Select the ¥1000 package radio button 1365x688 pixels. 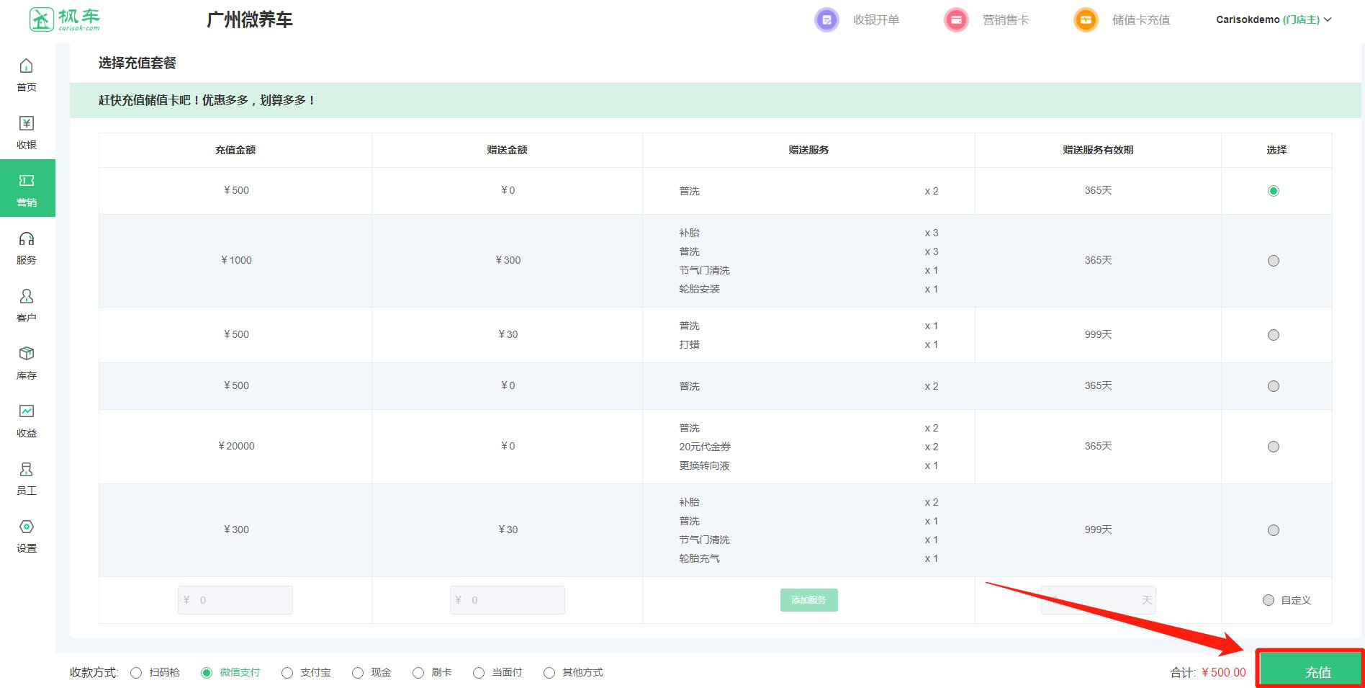coord(1274,261)
